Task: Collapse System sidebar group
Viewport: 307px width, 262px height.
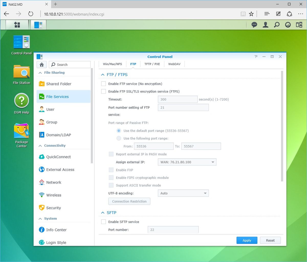Action: click(40, 219)
